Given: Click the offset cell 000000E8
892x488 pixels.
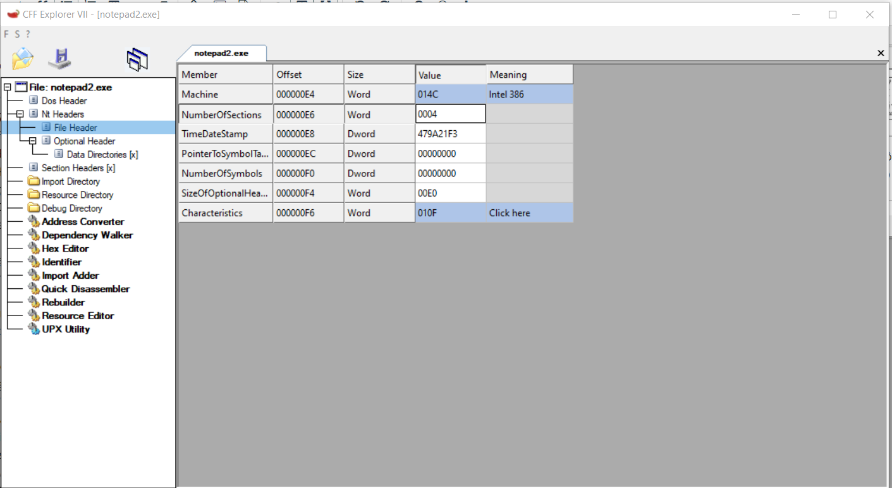Looking at the screenshot, I should [x=309, y=134].
